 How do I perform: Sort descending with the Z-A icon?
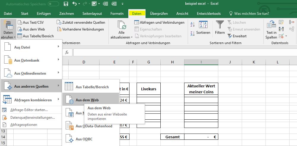(x=192, y=33)
